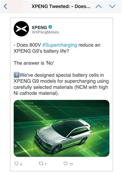The image size is (122, 175).
Task: Click the retweet count 7
Action: pos(46,164)
